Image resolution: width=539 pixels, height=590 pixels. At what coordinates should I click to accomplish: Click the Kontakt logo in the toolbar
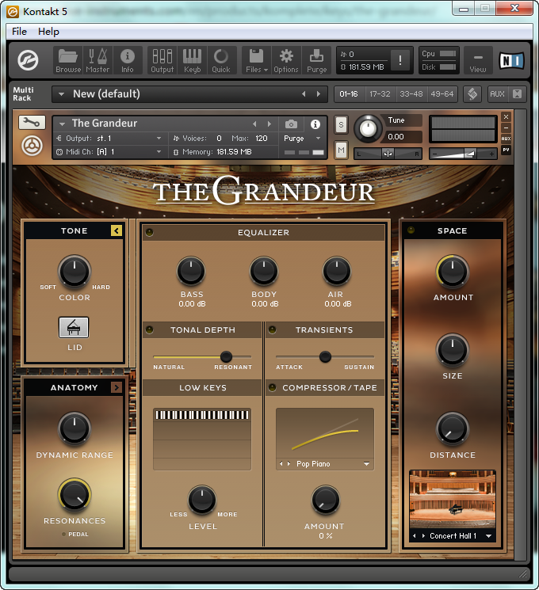(29, 60)
